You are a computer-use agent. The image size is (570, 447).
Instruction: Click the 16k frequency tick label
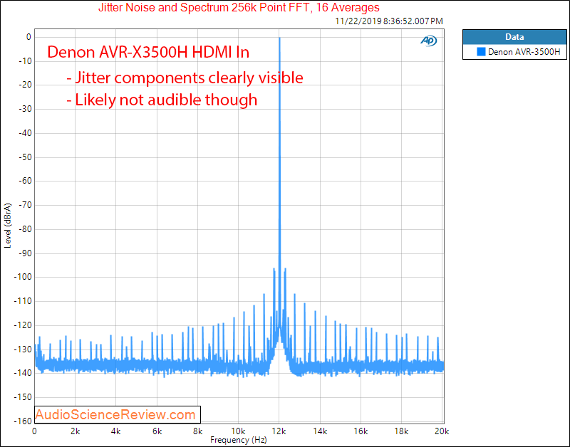(361, 431)
